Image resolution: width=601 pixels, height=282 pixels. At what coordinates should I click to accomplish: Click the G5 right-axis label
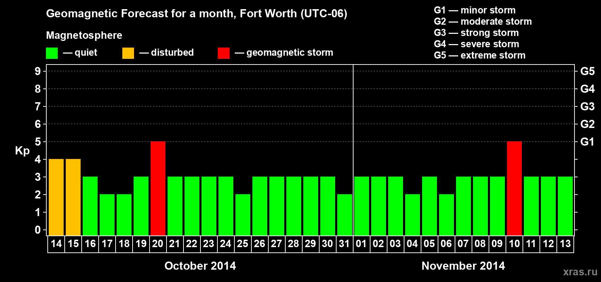pyautogui.click(x=588, y=71)
